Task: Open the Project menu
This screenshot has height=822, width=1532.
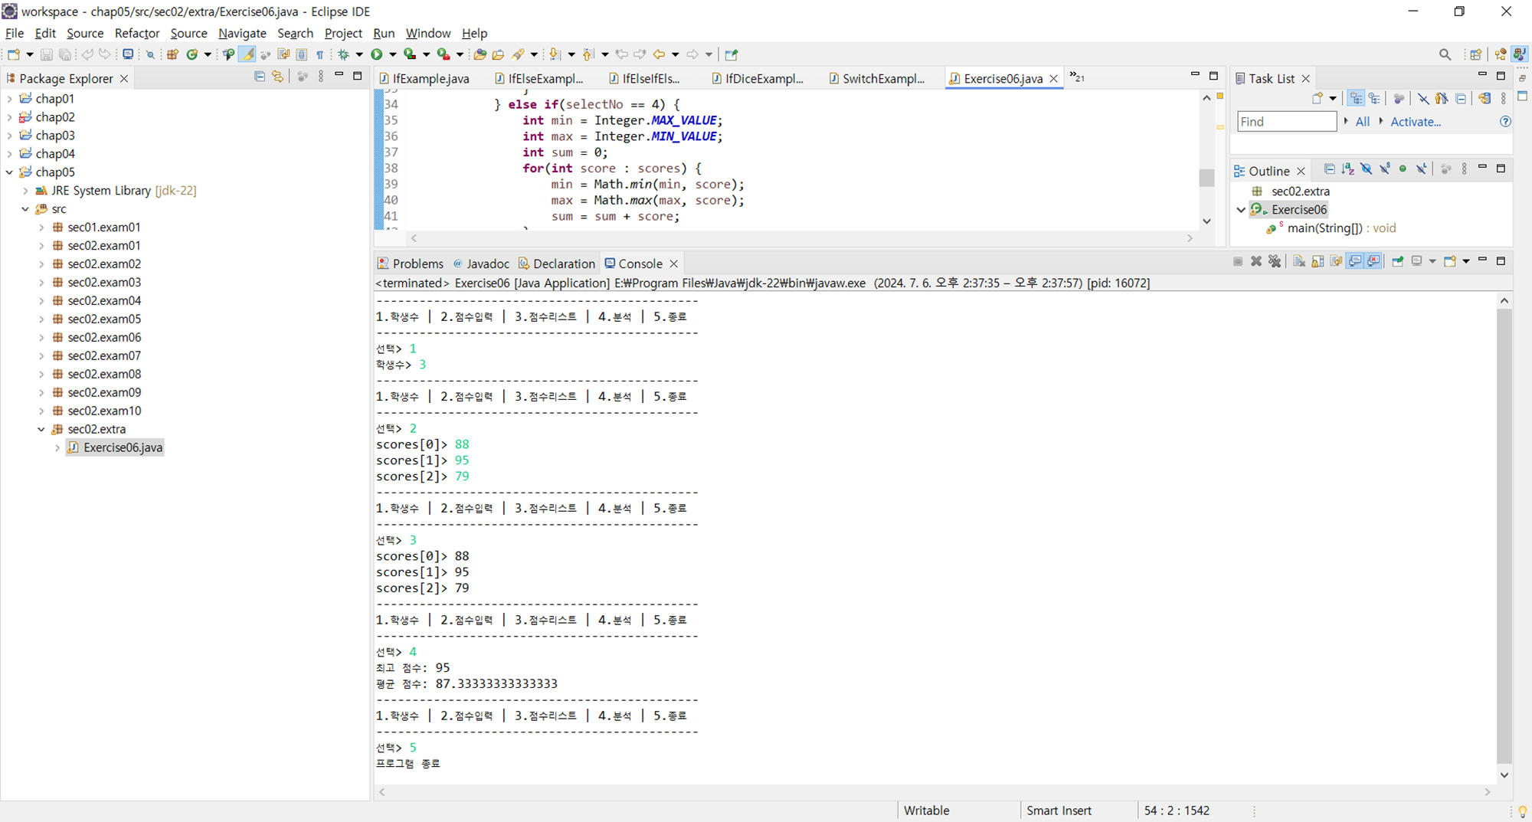Action: click(x=343, y=33)
